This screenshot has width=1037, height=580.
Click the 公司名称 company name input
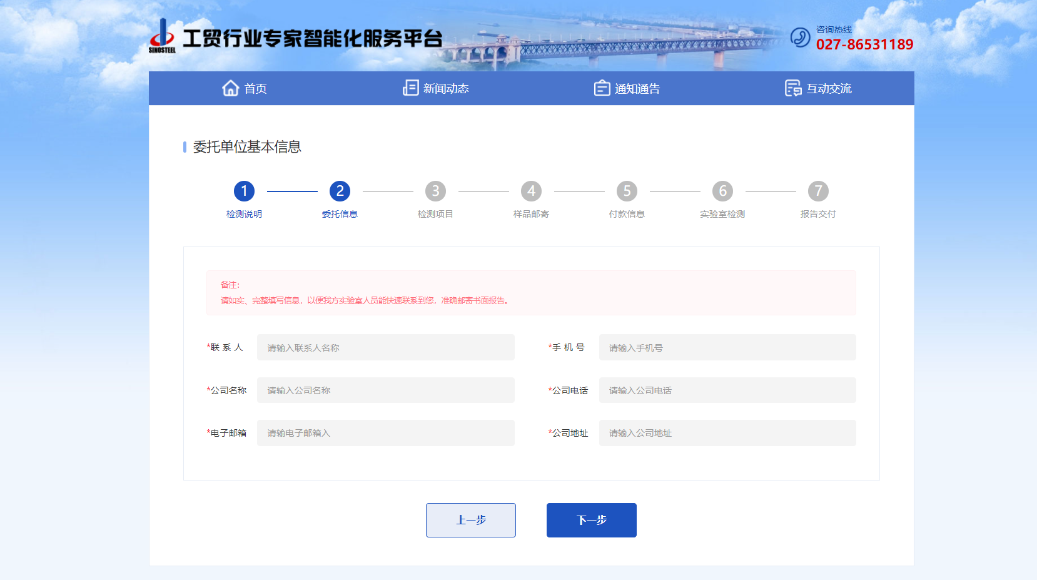tap(385, 390)
